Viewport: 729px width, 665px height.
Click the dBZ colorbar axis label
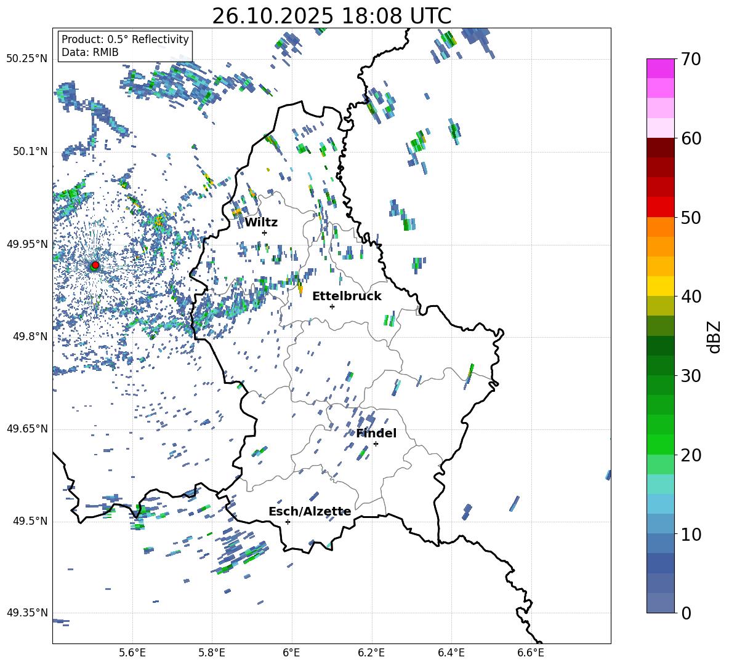714,336
